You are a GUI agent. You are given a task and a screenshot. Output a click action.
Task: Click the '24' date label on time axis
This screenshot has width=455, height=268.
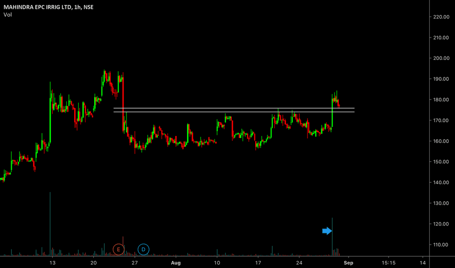click(299, 263)
